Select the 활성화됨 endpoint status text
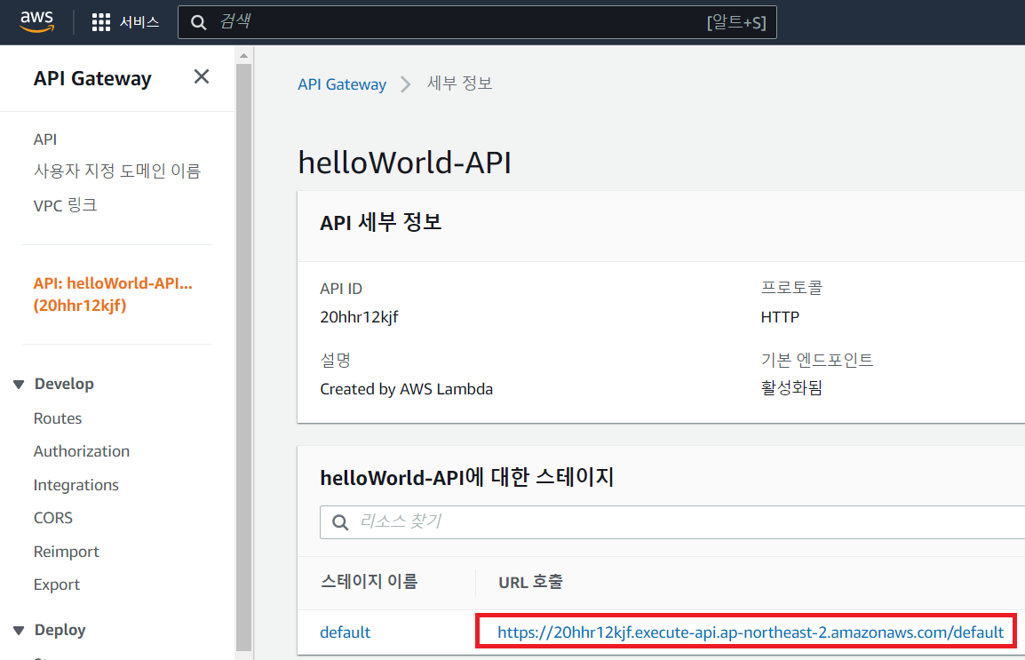Screen dimensions: 1025x660 (791, 388)
